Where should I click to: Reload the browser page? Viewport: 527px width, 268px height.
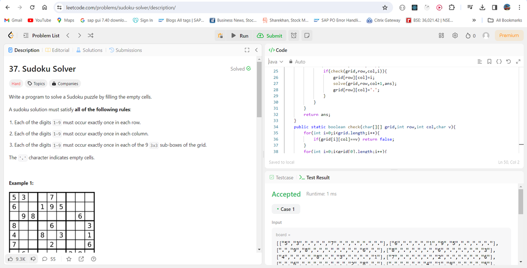coord(33,7)
